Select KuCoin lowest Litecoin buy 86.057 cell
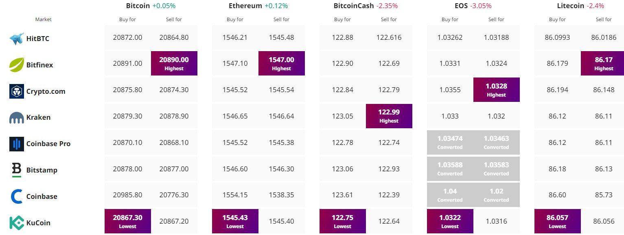 pyautogui.click(x=558, y=221)
